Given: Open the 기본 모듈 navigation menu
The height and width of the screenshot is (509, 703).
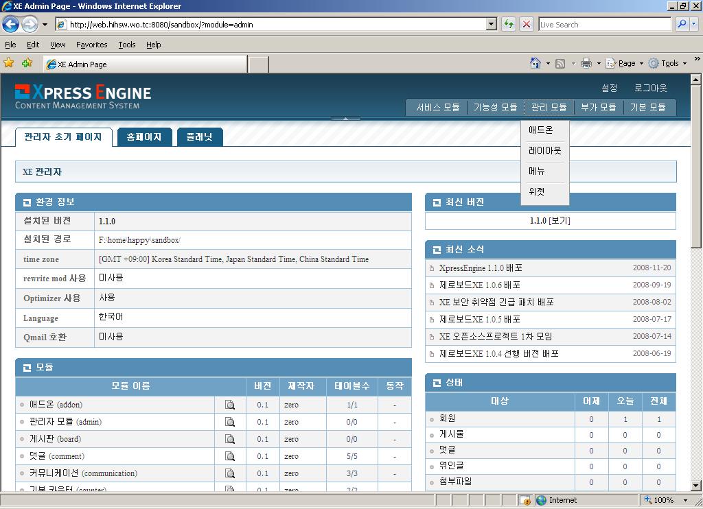Looking at the screenshot, I should pos(648,108).
